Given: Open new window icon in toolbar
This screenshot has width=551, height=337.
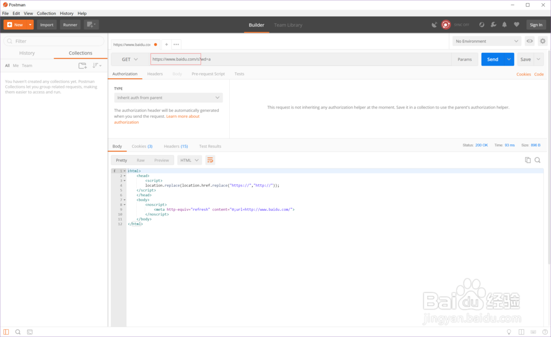Looking at the screenshot, I should pyautogui.click(x=91, y=25).
